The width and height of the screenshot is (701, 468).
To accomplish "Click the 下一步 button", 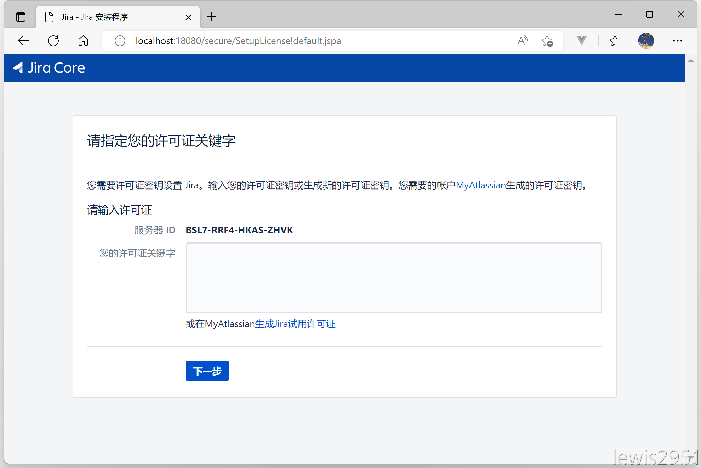I will (x=207, y=371).
